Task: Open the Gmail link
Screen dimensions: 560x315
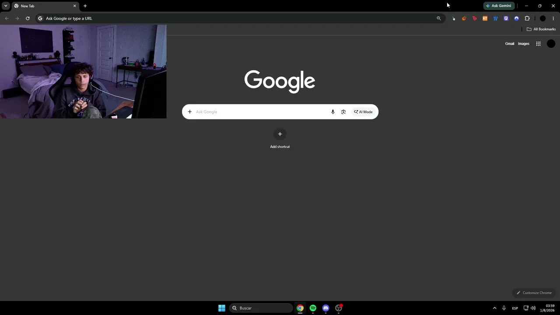Action: (x=510, y=44)
